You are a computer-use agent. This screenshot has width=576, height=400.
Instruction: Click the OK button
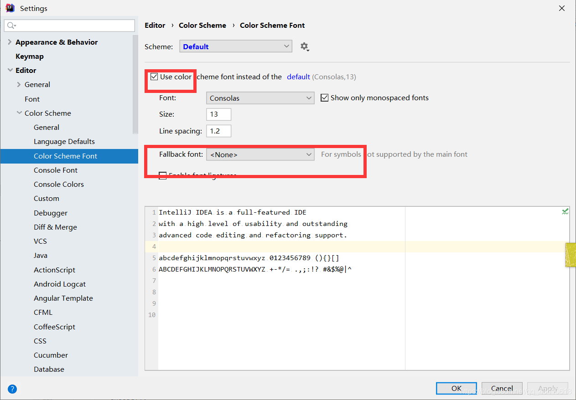(x=457, y=388)
